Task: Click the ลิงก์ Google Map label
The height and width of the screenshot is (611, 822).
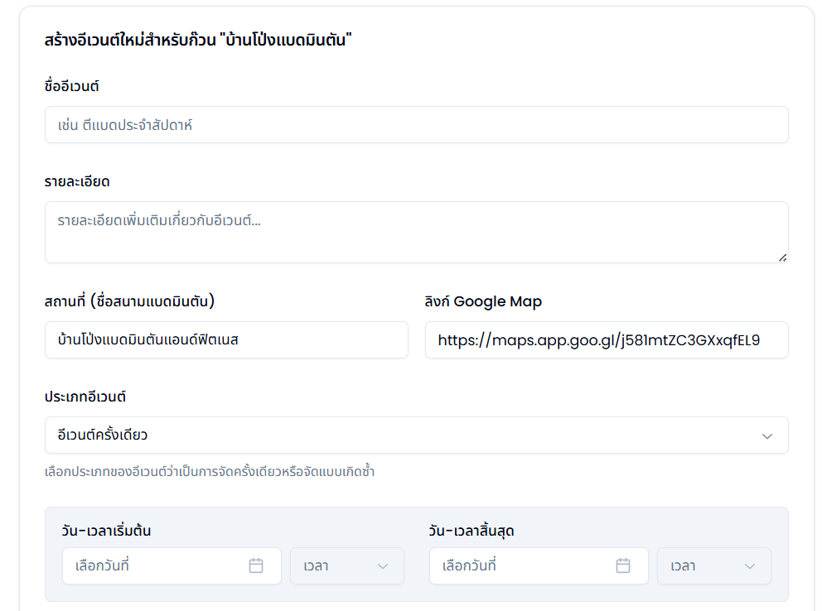Action: [483, 301]
